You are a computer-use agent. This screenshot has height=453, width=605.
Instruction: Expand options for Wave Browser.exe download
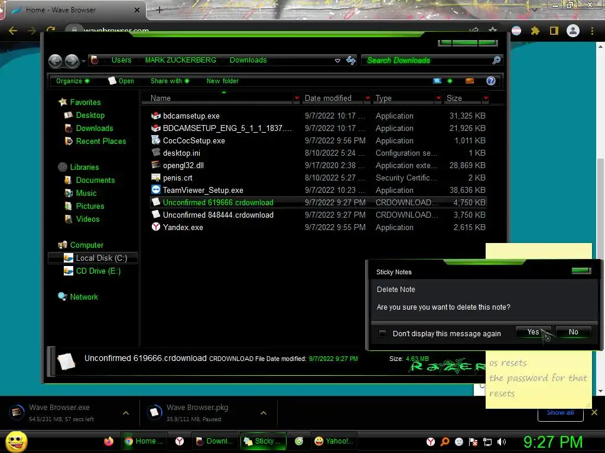126,413
